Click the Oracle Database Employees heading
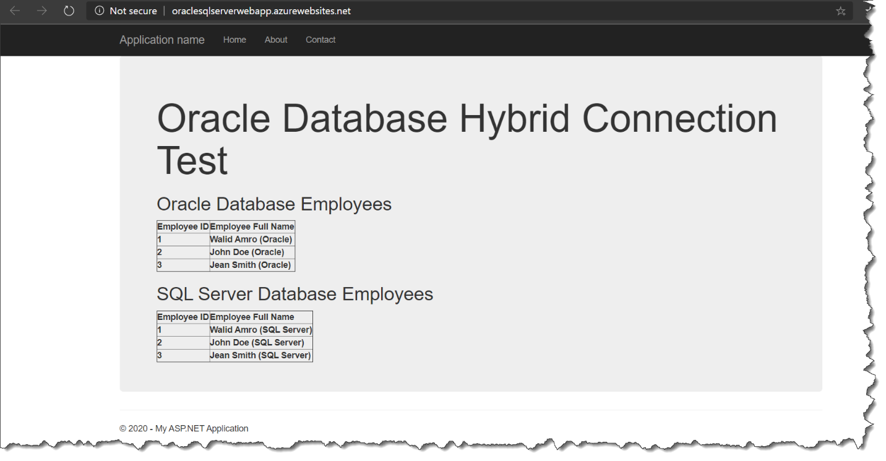 coord(274,204)
